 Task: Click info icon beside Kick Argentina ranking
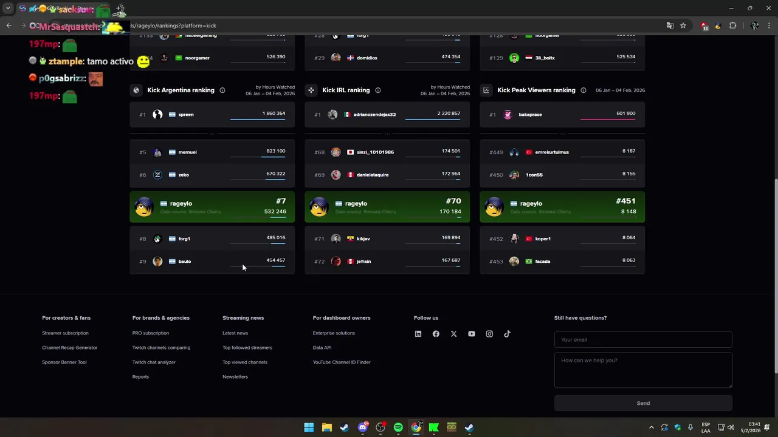(x=222, y=90)
